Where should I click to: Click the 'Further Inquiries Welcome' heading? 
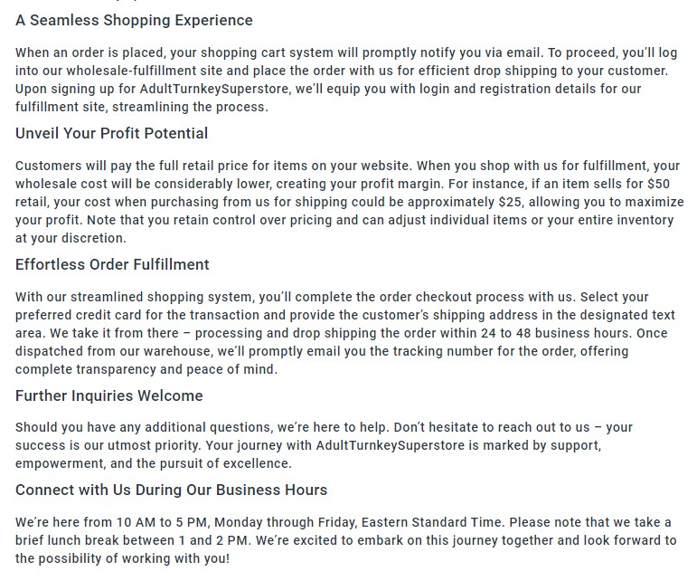point(108,396)
